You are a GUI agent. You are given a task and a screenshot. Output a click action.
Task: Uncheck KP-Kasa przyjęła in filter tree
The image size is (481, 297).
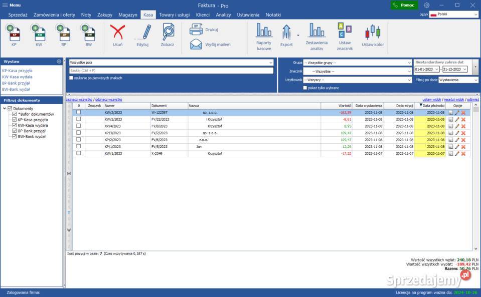[x=15, y=120]
